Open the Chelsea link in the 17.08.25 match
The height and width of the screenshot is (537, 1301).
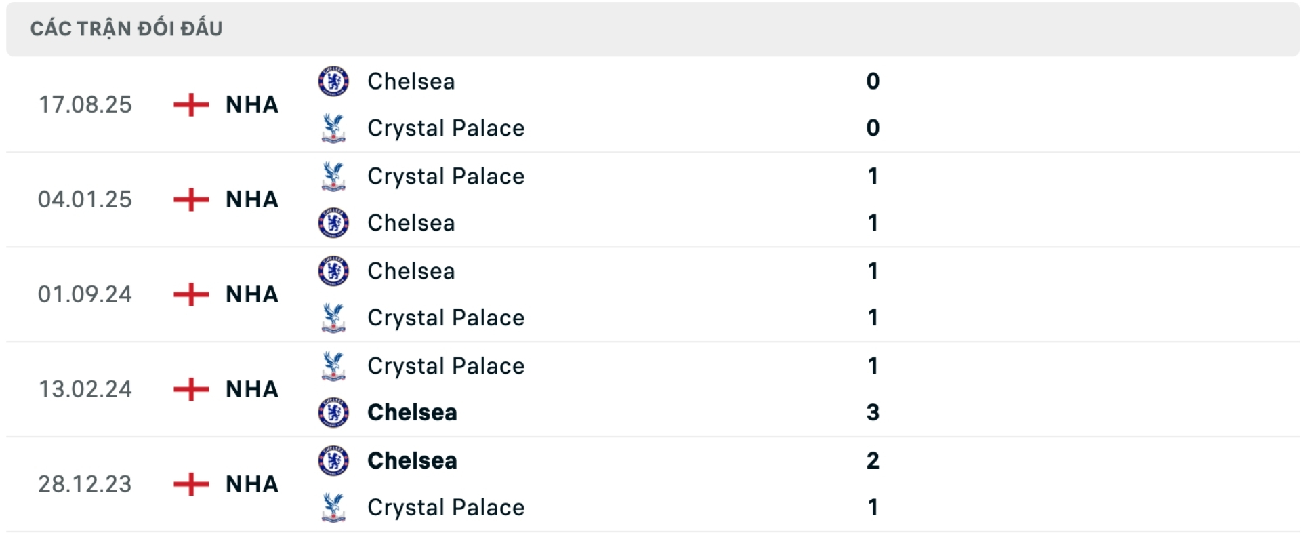point(410,81)
